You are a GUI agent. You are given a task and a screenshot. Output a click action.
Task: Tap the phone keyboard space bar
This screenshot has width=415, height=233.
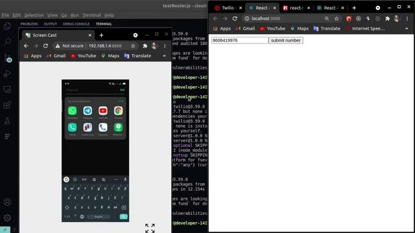click(x=99, y=217)
